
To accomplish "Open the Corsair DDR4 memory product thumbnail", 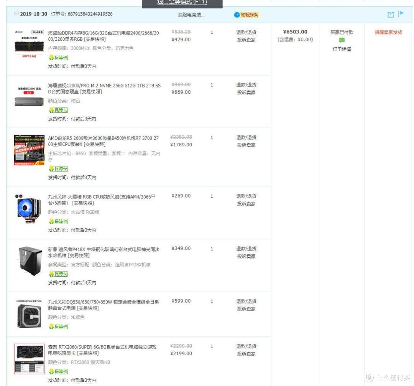I will click(29, 44).
